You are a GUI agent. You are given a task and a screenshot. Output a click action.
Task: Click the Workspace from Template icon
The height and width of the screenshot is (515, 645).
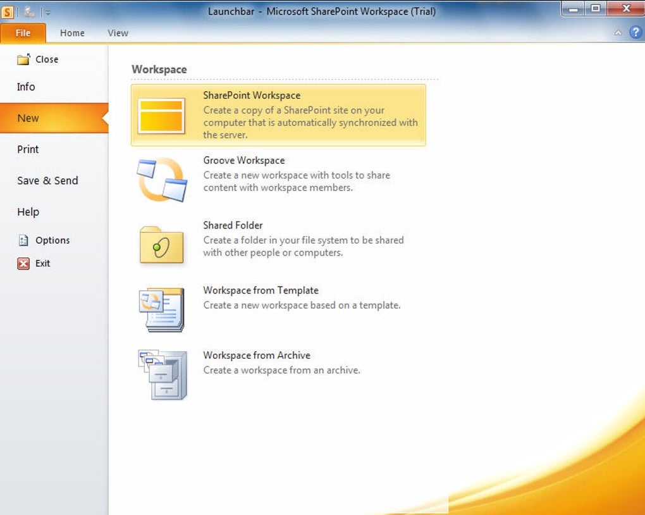tap(162, 309)
